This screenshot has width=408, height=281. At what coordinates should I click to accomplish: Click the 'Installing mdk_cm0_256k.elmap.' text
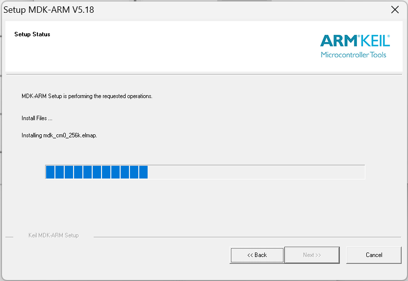(59, 135)
